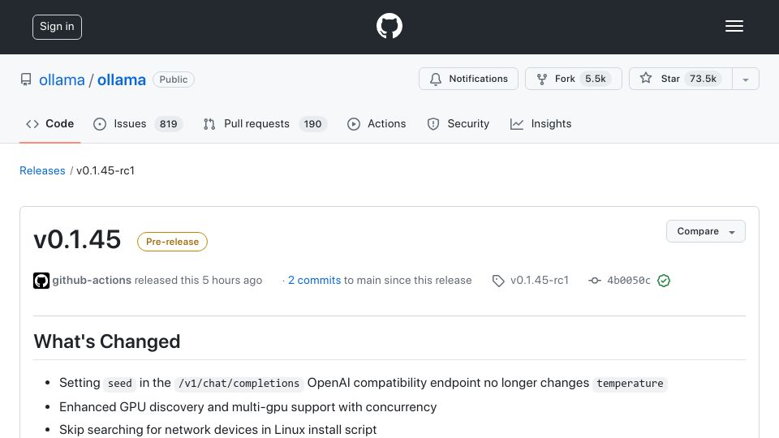
Task: Go to Releases breadcrumb link
Action: point(42,171)
